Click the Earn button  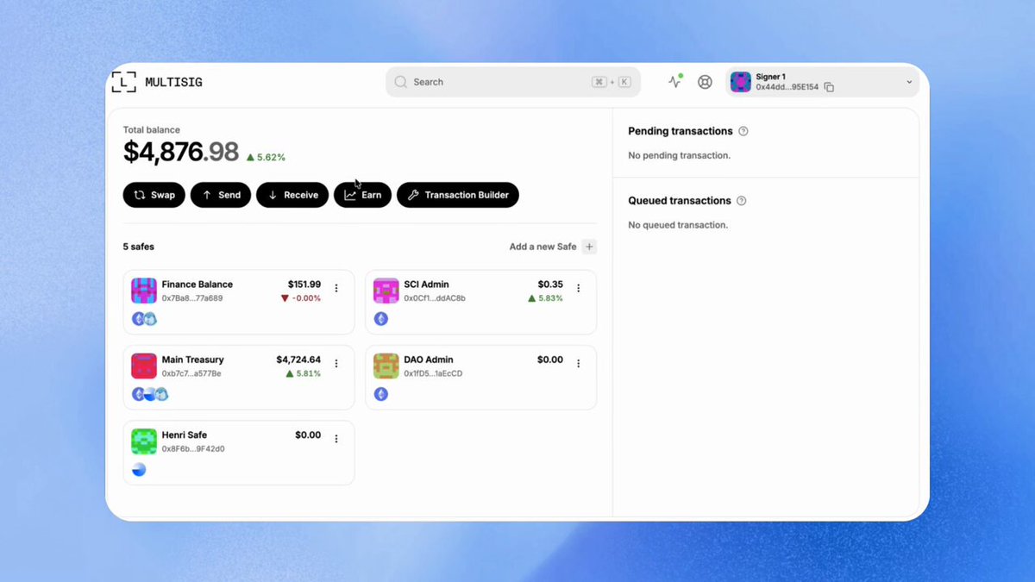coord(362,195)
